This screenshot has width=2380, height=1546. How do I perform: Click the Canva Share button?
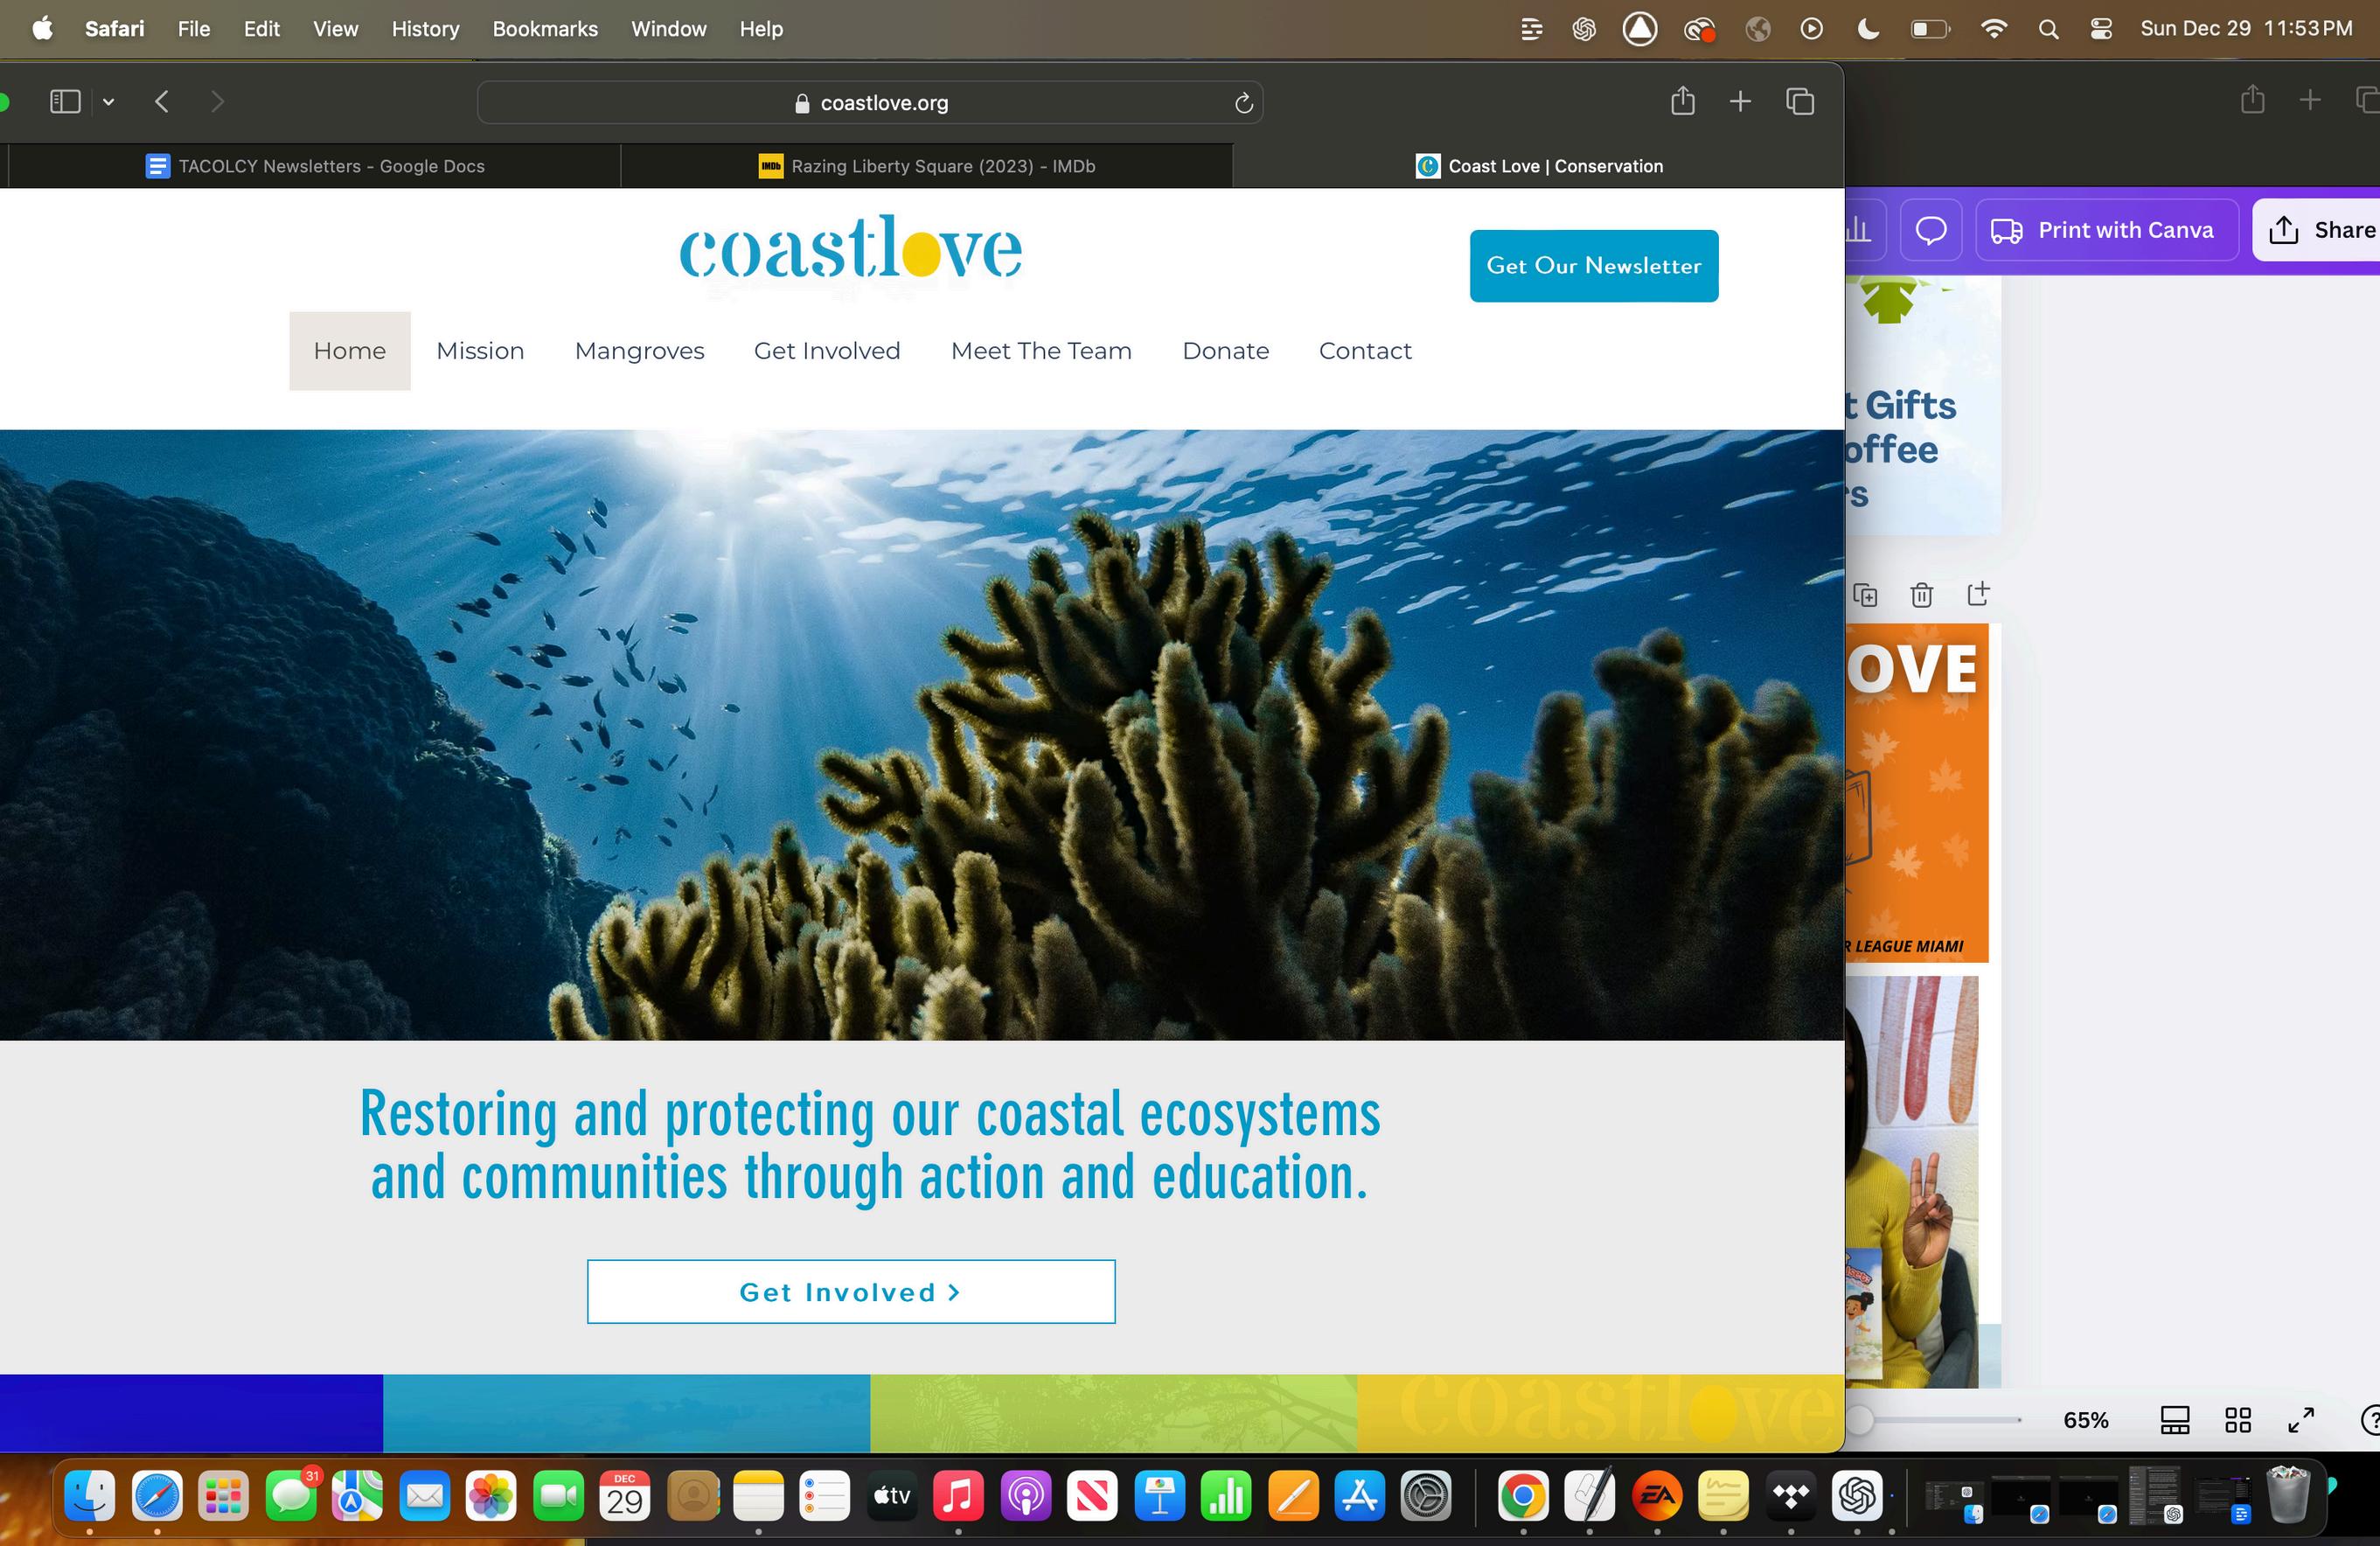click(x=2320, y=230)
